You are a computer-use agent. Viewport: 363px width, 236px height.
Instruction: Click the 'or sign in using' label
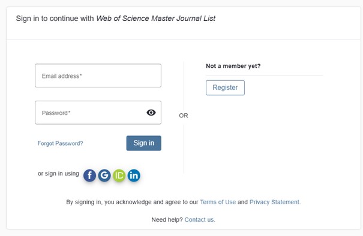(58, 174)
